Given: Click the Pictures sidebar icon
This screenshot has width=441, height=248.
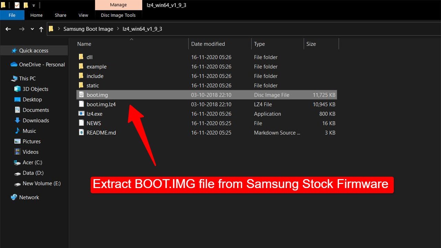Looking at the screenshot, I should 17,141.
